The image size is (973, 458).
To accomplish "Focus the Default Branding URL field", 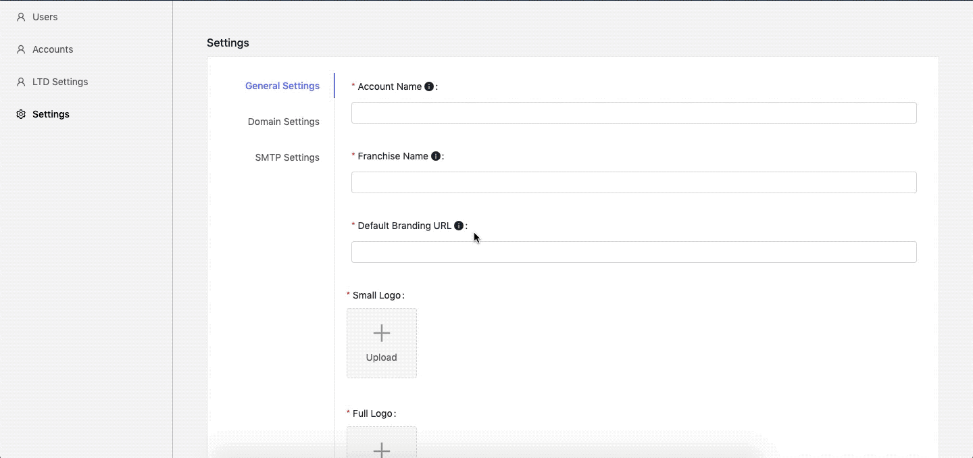I will 634,252.
